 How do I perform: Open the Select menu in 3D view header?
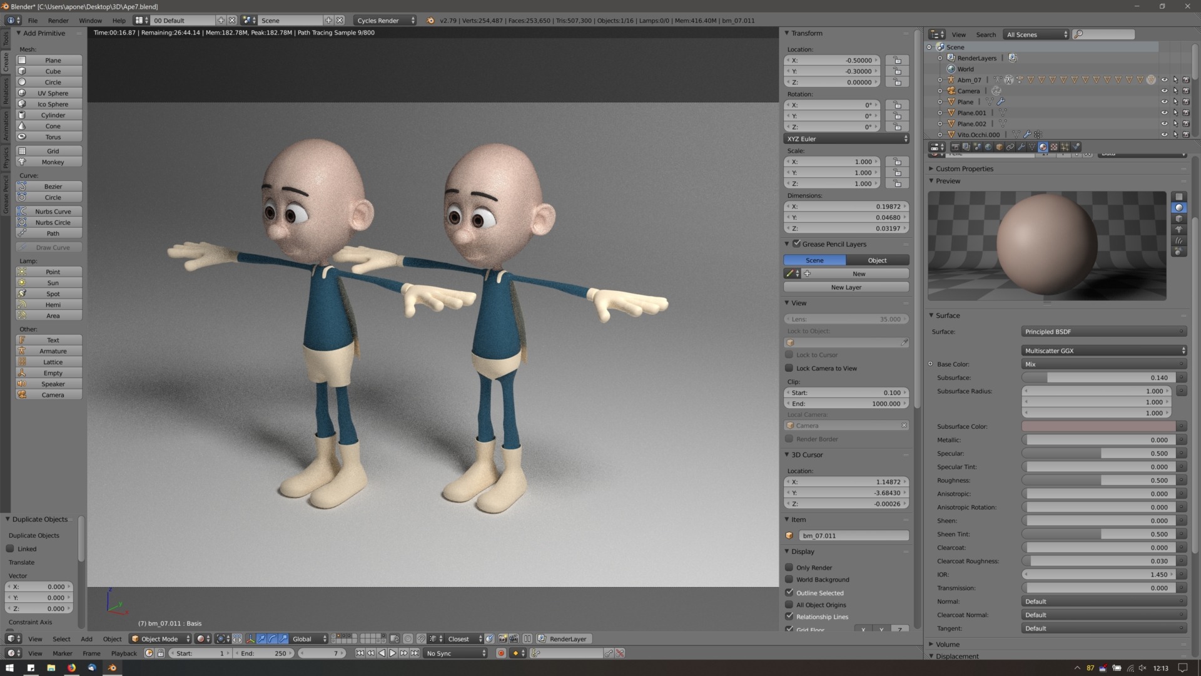click(x=61, y=638)
